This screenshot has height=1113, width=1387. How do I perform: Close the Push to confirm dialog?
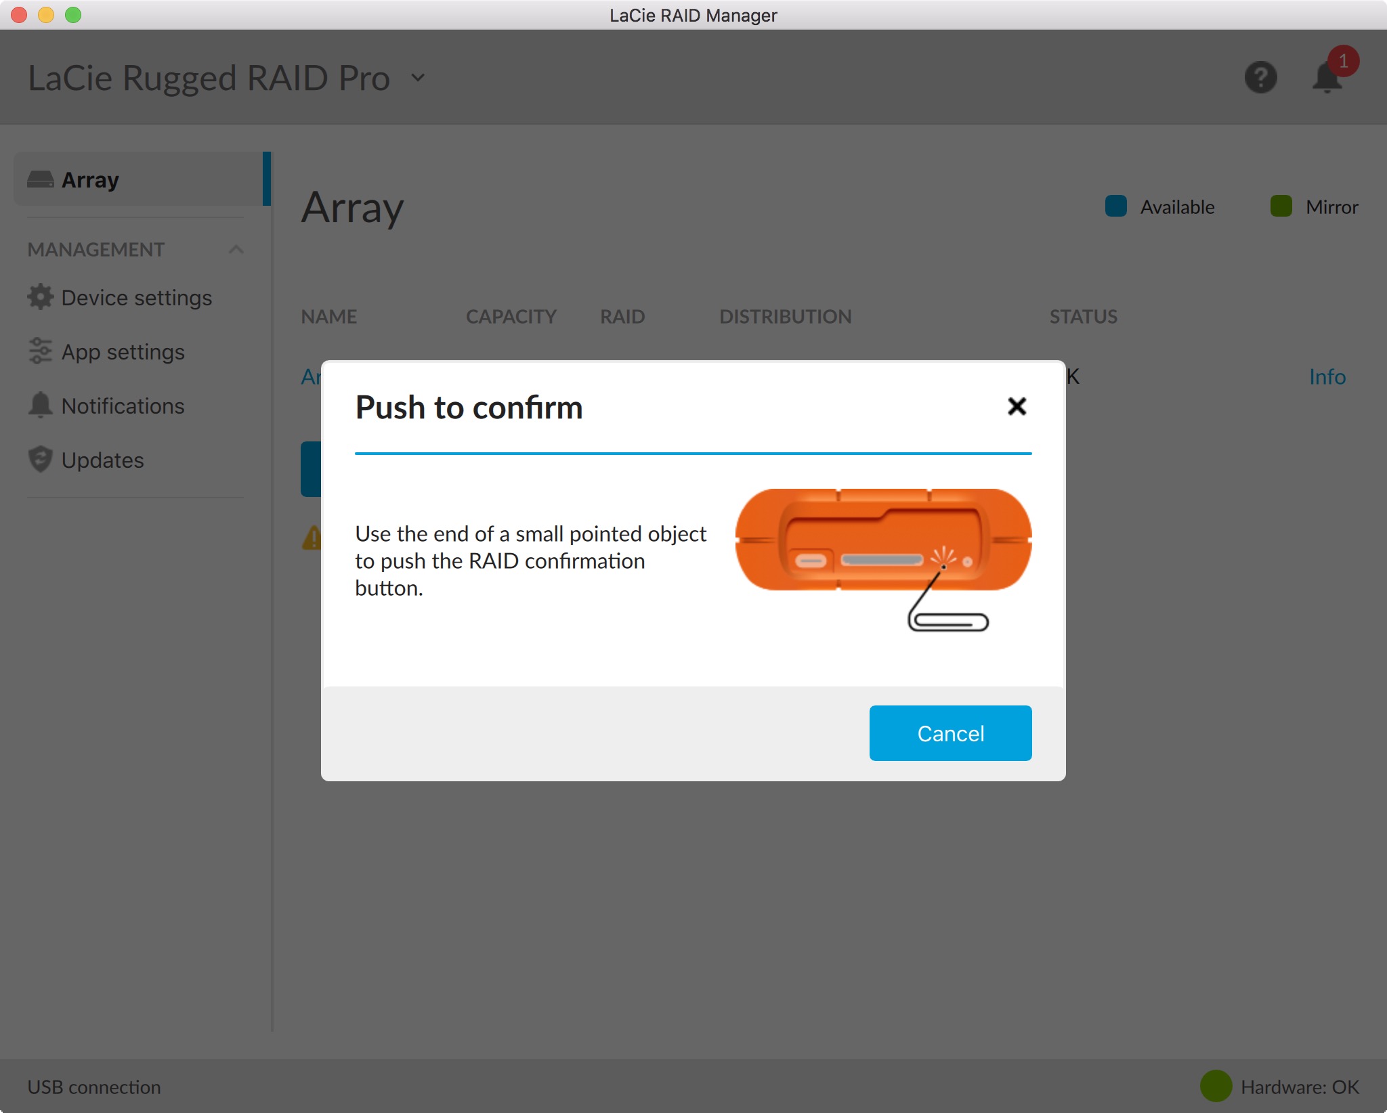(x=1017, y=406)
